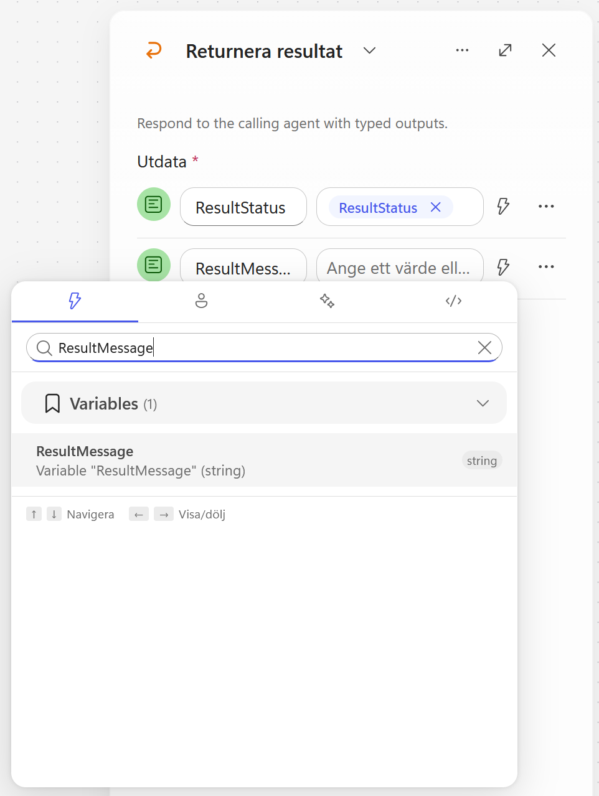Image resolution: width=599 pixels, height=796 pixels.
Task: Click the up arrow key hint
Action: pyautogui.click(x=34, y=514)
